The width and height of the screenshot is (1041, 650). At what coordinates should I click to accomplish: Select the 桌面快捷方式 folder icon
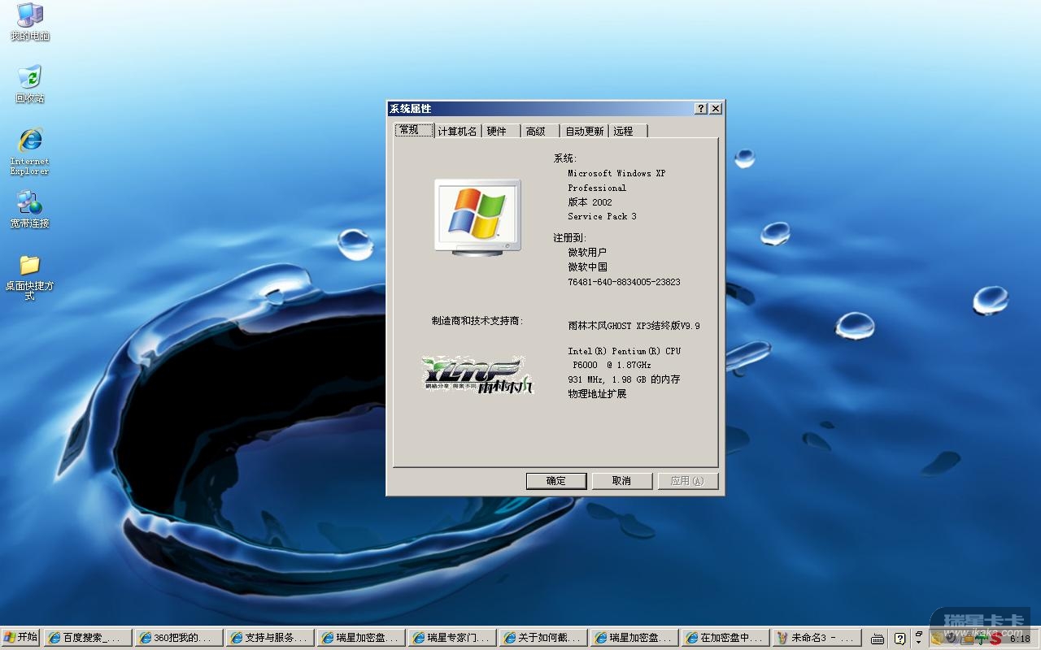click(x=30, y=277)
